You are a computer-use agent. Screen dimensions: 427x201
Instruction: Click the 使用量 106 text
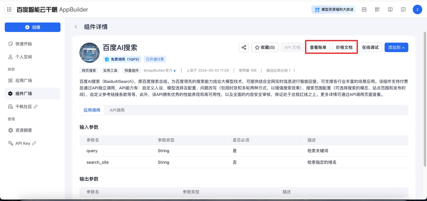click(248, 70)
